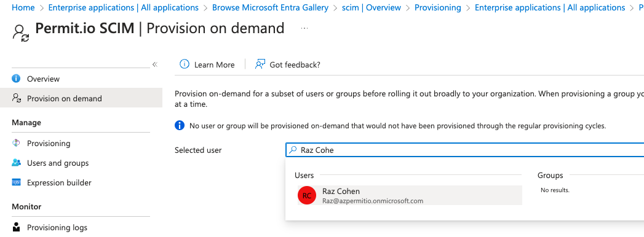The height and width of the screenshot is (237, 644).
Task: Click the Got feedback person icon
Action: (260, 64)
